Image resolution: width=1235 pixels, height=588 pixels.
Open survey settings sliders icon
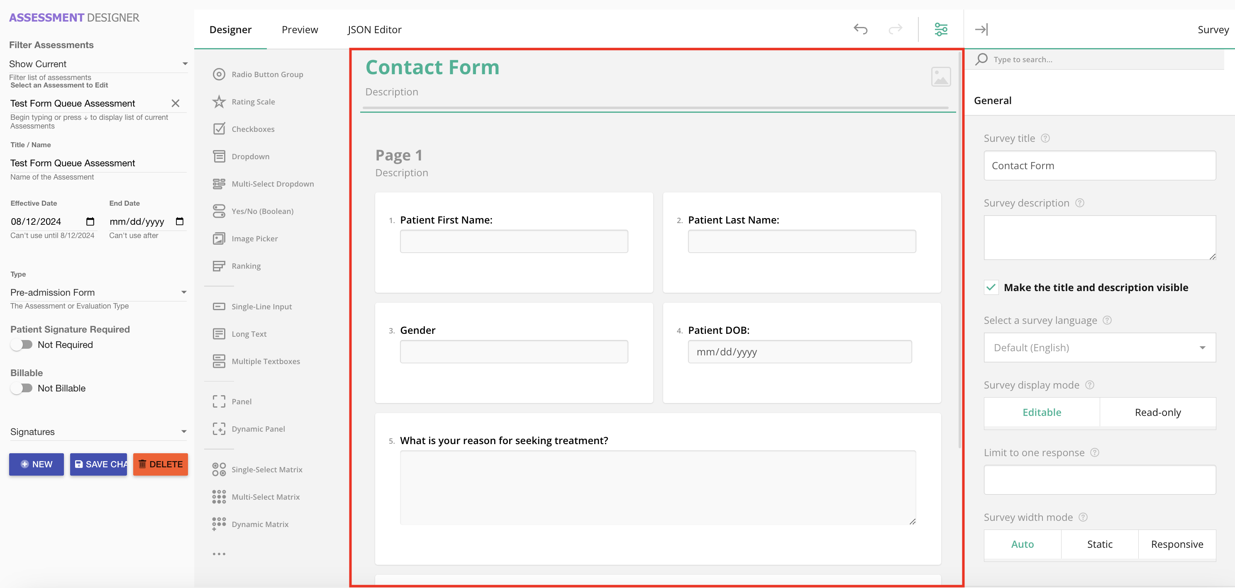pyautogui.click(x=941, y=29)
